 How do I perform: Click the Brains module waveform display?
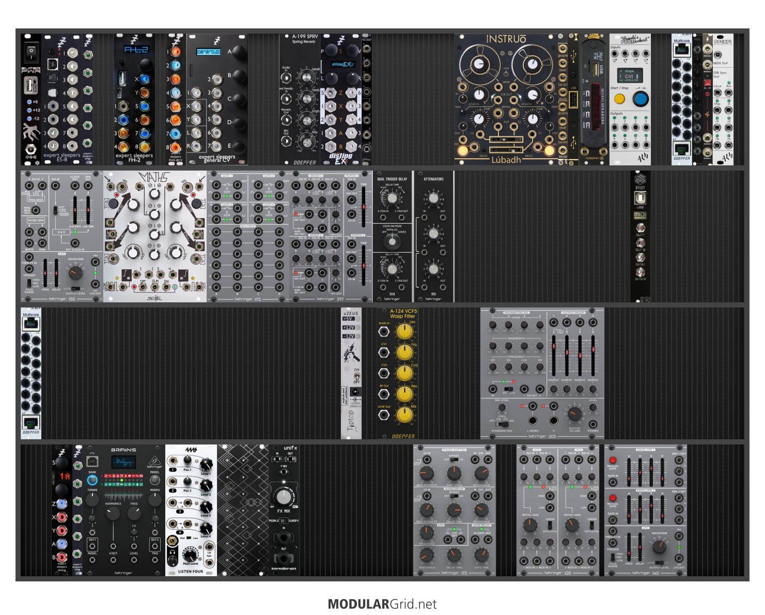pos(123,462)
